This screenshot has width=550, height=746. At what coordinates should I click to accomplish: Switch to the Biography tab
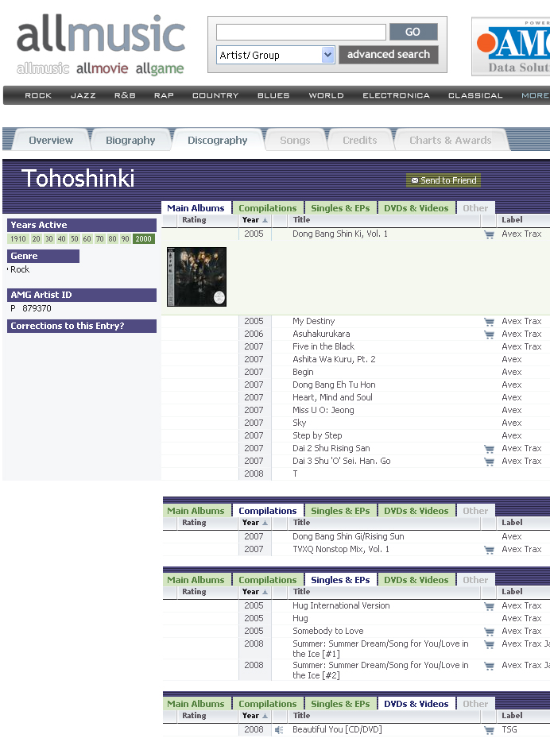(x=130, y=141)
